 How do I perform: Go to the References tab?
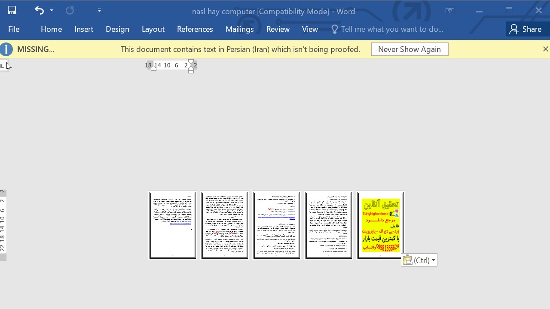(x=195, y=29)
